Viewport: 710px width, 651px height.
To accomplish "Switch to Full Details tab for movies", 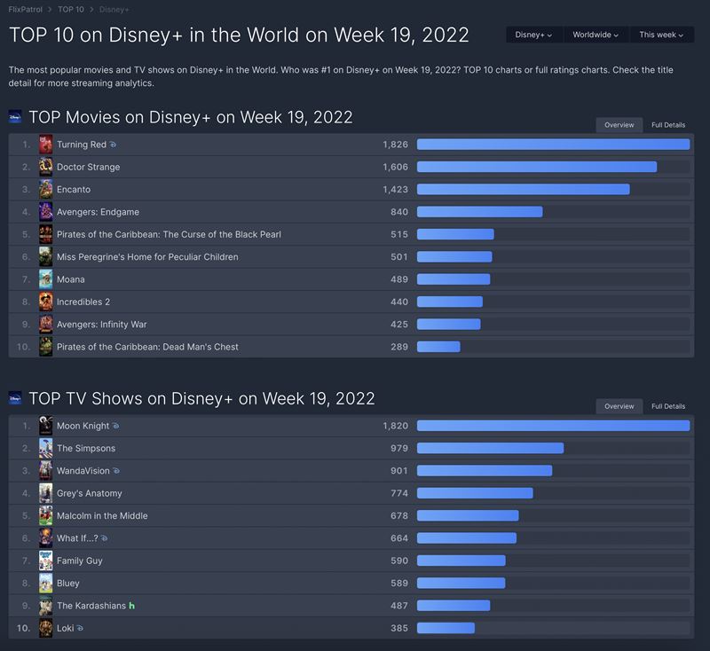I will click(x=667, y=125).
